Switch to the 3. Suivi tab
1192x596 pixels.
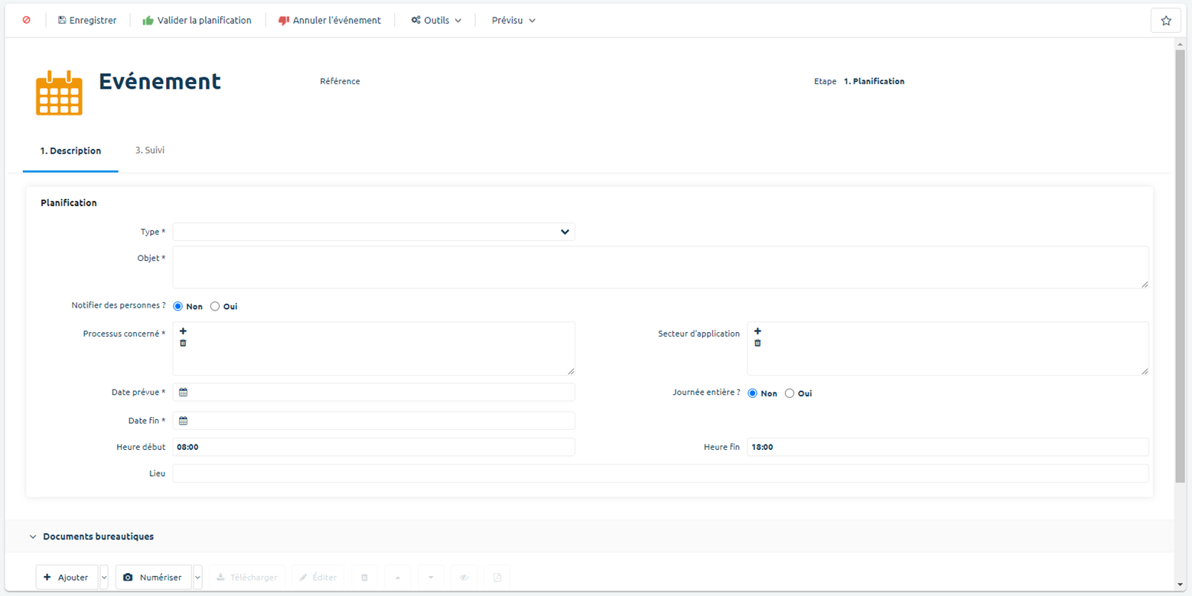[x=150, y=151]
